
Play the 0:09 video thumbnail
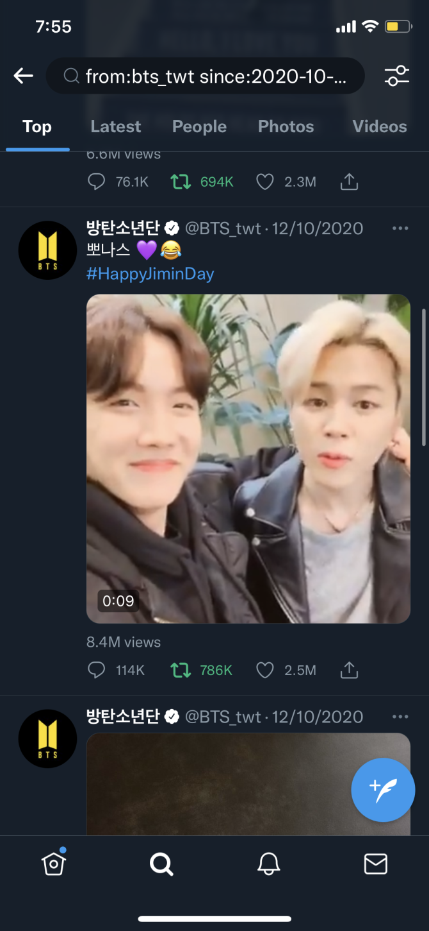click(x=248, y=458)
